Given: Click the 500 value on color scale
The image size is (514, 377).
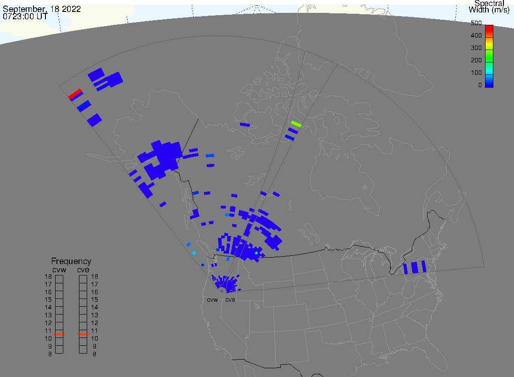Looking at the screenshot, I should pyautogui.click(x=476, y=23).
